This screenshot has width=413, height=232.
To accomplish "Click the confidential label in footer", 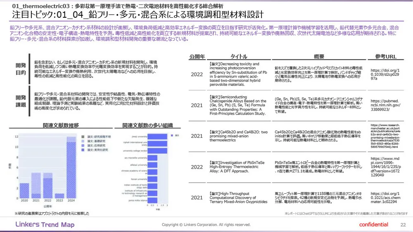I will pyautogui.click(x=373, y=225).
